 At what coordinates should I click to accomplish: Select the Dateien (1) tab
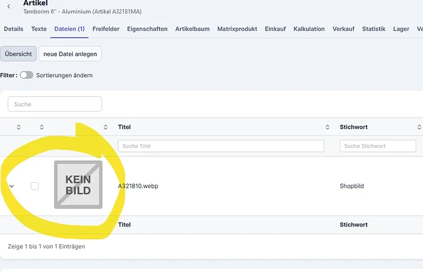69,29
